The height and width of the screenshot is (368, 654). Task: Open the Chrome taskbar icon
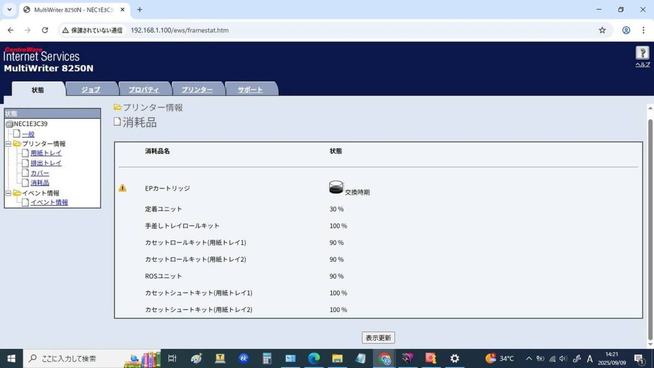tap(385, 358)
